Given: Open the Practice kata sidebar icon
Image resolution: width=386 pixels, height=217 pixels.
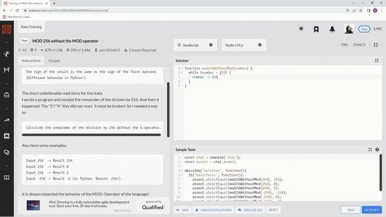Looking at the screenshot, I should 7,54.
